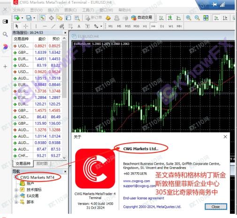This screenshot has height=218, width=237.
Task: Open the new chart dropdown arrow
Action: point(22,18)
